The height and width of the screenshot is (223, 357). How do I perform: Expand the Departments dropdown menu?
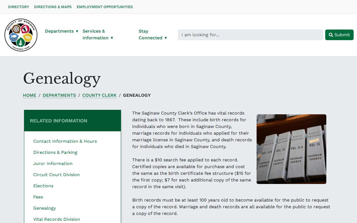coord(62,31)
